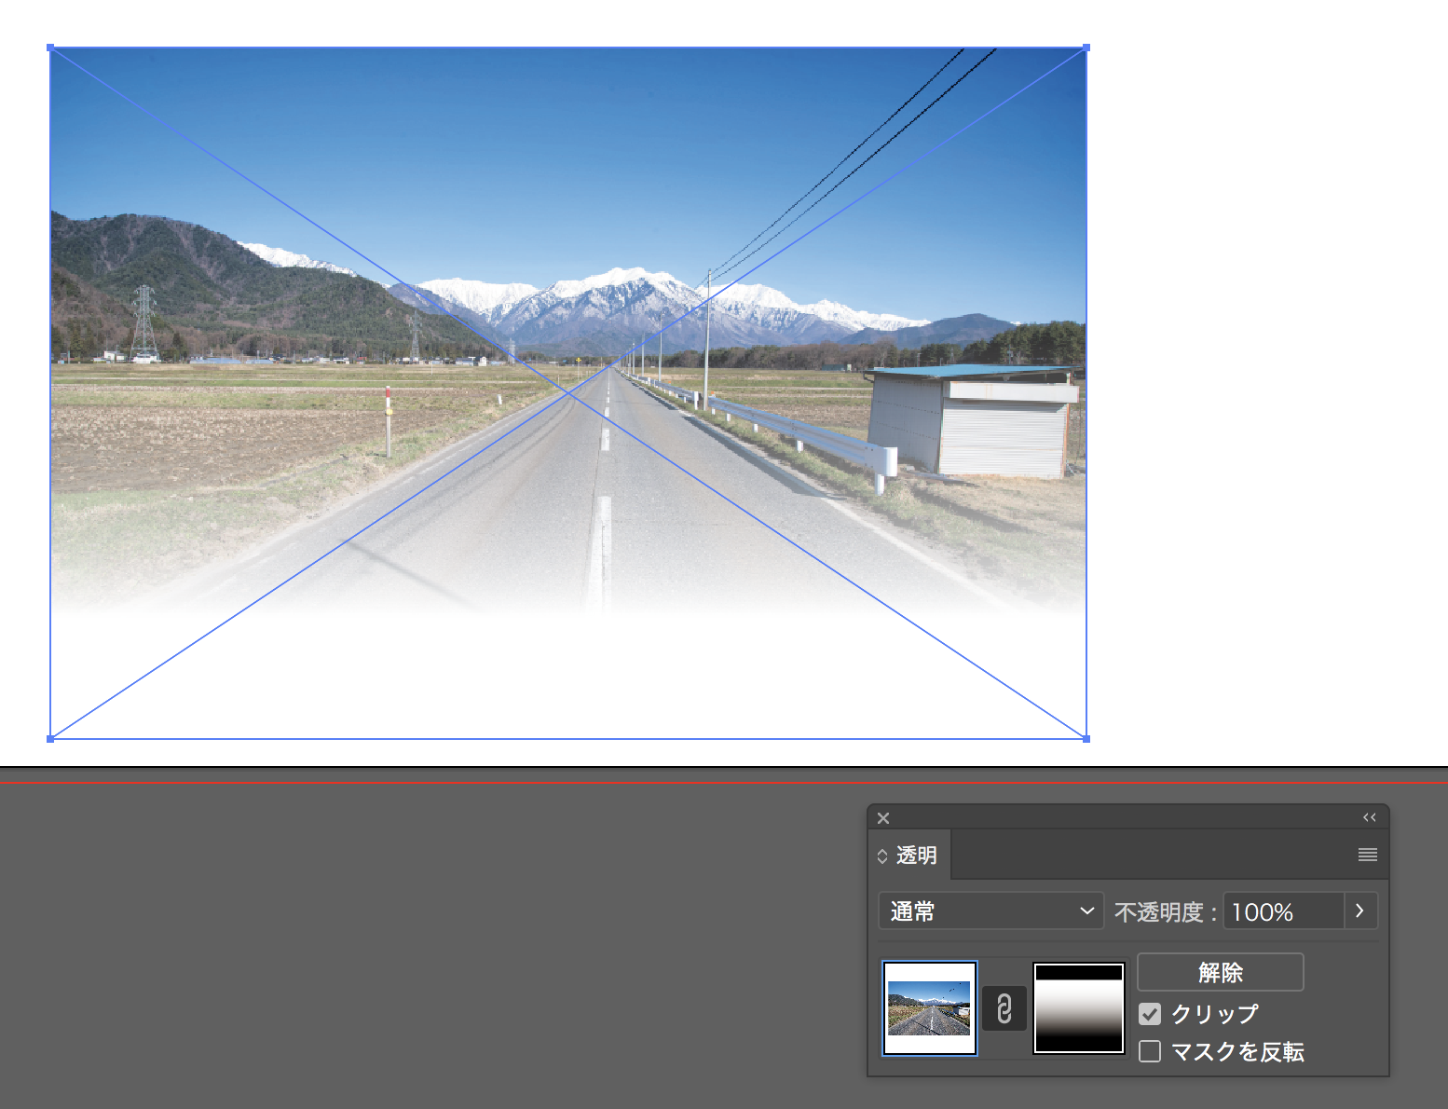The width and height of the screenshot is (1448, 1109).
Task: Click the 不透明度 100% input field
Action: pyautogui.click(x=1283, y=910)
